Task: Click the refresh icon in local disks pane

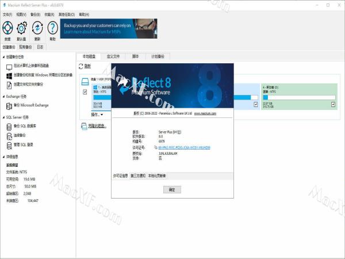Action: pyautogui.click(x=80, y=66)
